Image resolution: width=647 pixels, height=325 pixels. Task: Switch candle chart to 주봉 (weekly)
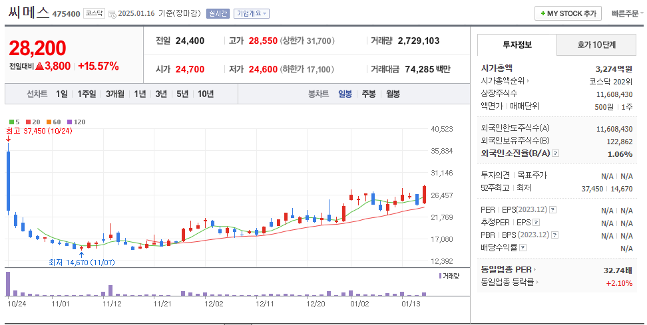click(368, 94)
